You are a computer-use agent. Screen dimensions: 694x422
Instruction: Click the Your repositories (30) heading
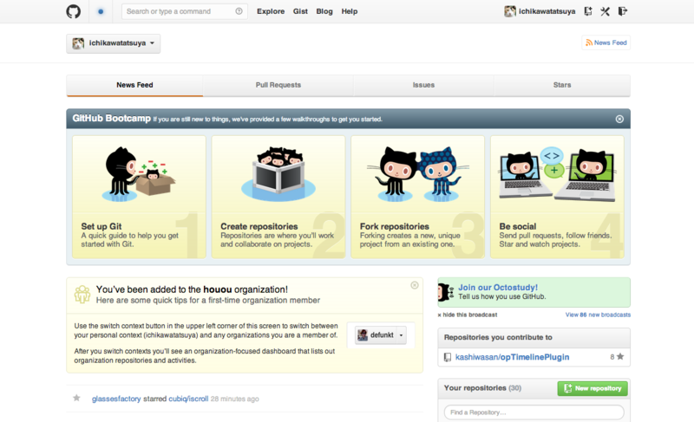[x=482, y=388]
